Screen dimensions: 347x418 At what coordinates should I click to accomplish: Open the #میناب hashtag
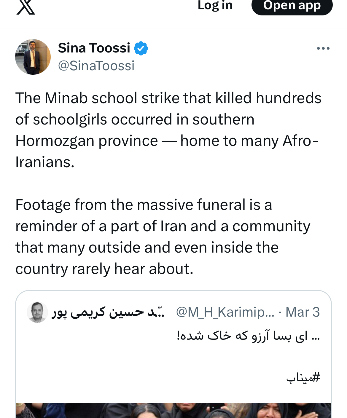click(303, 377)
